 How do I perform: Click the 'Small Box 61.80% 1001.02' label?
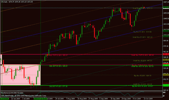coord(143,37)
